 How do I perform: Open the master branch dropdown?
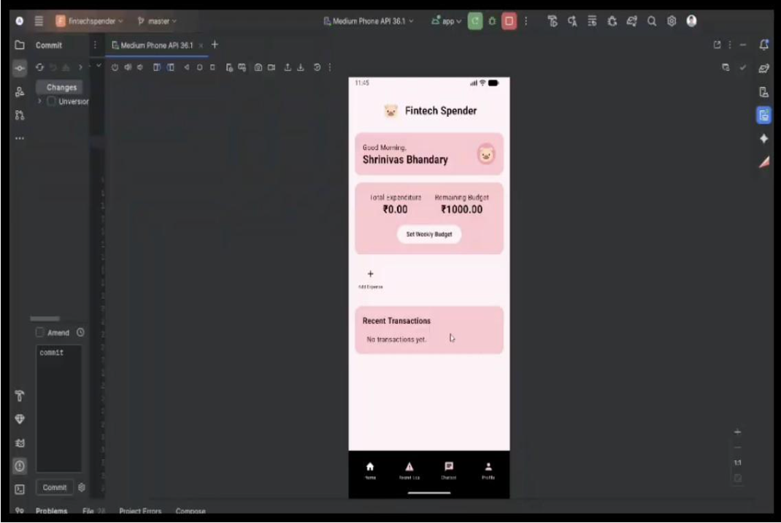157,21
